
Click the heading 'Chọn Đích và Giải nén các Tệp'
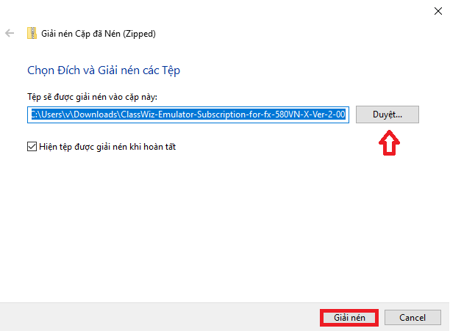click(x=104, y=70)
